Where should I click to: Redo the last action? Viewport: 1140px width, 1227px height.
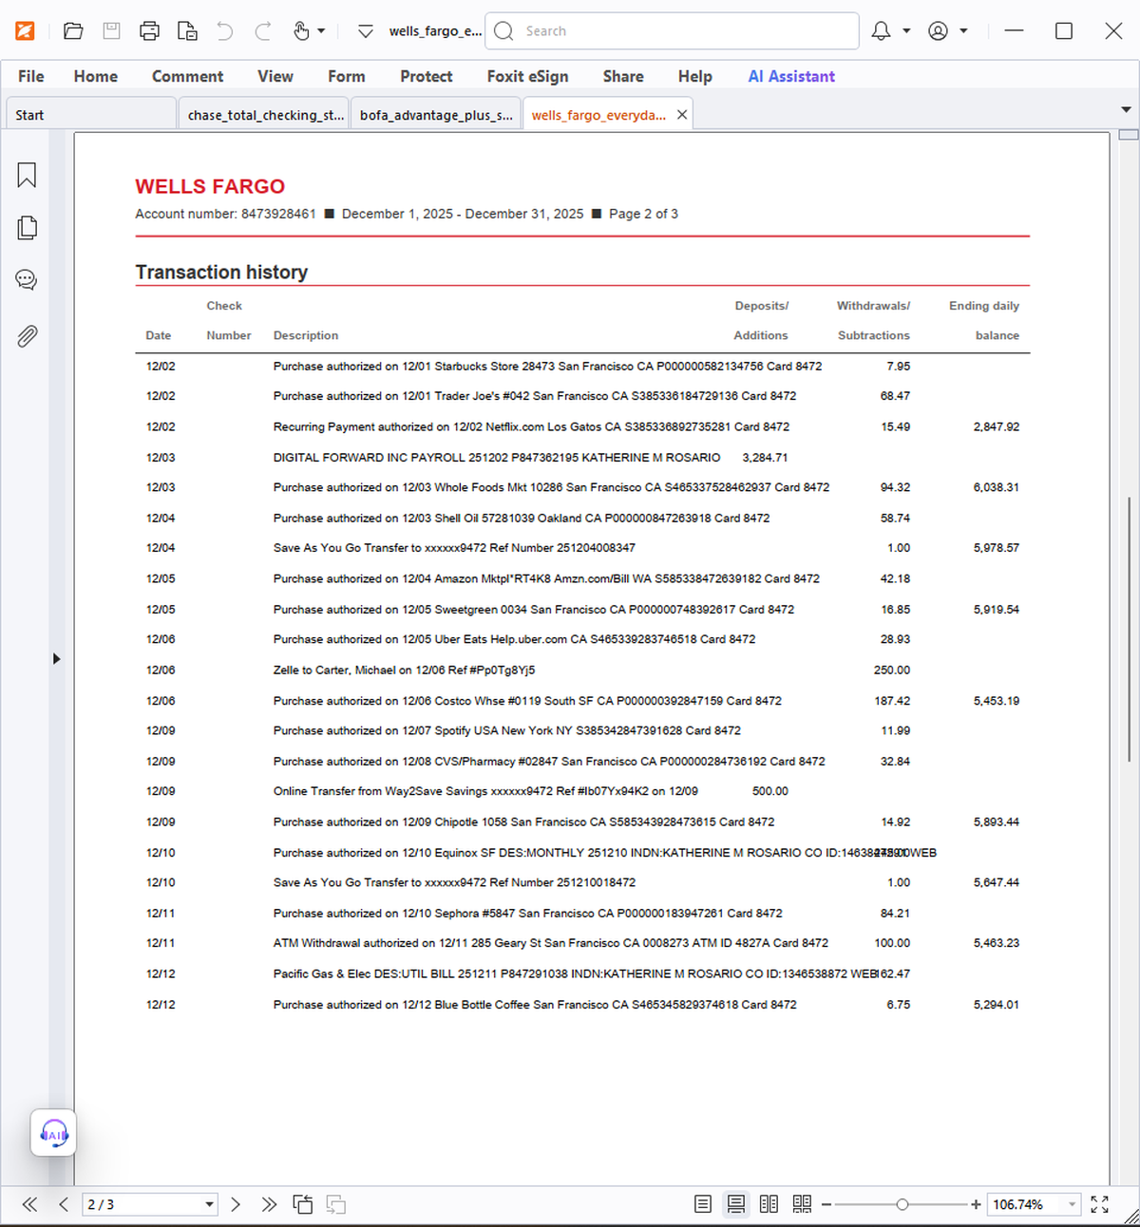(x=263, y=31)
